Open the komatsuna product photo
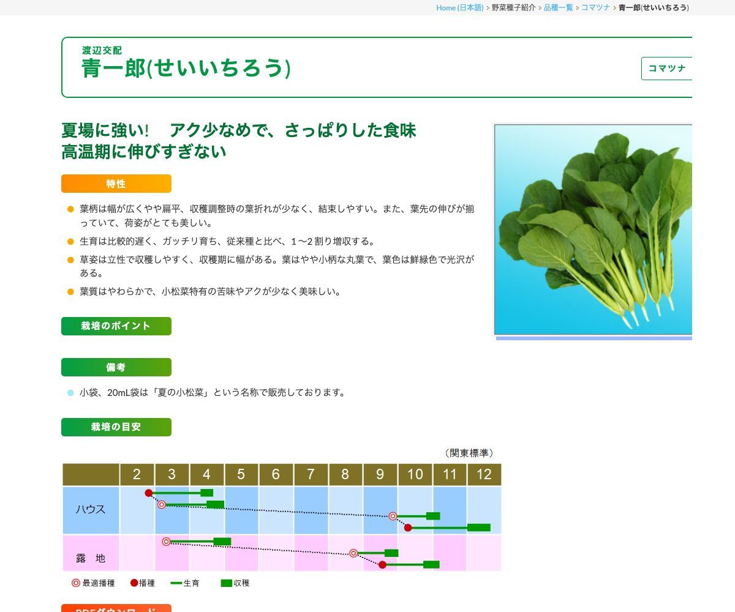 [593, 229]
